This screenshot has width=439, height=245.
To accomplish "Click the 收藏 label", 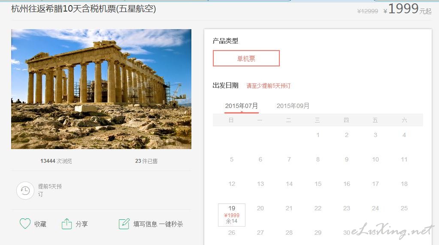I will coord(40,224).
